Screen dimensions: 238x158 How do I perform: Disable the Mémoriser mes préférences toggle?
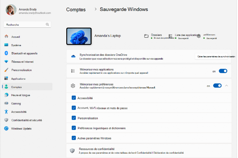[217, 86]
